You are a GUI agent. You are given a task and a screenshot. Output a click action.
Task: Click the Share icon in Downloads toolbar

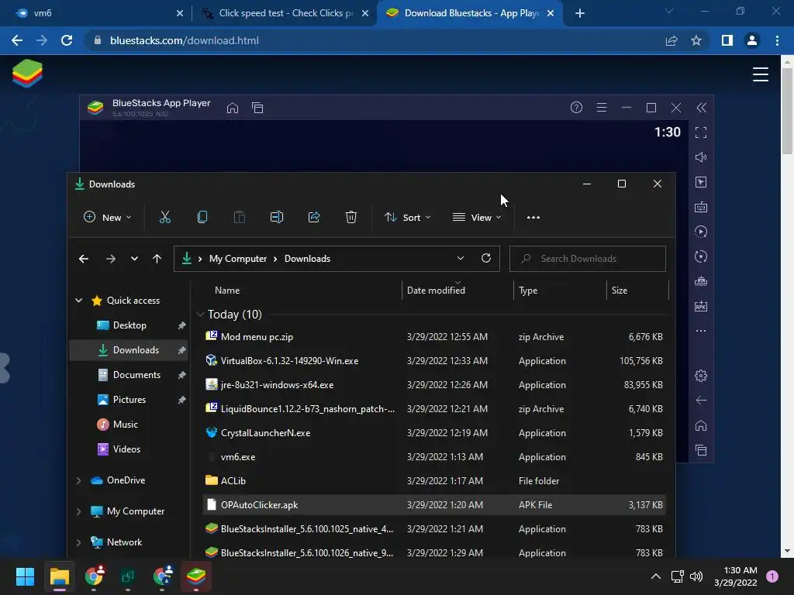[x=314, y=217]
